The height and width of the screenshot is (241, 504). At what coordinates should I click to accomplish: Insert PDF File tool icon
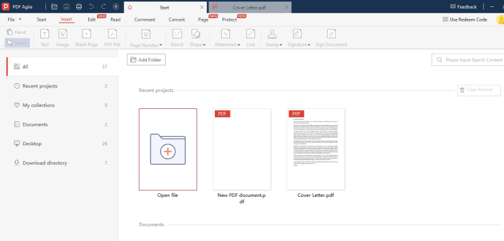[x=112, y=34]
